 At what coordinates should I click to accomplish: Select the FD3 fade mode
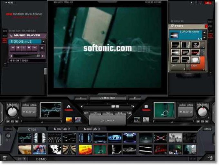coord(120,113)
